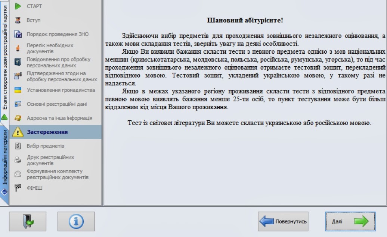Viewport: 387px width, 237px height.
Task: Open the blue information button
Action: click(x=76, y=221)
